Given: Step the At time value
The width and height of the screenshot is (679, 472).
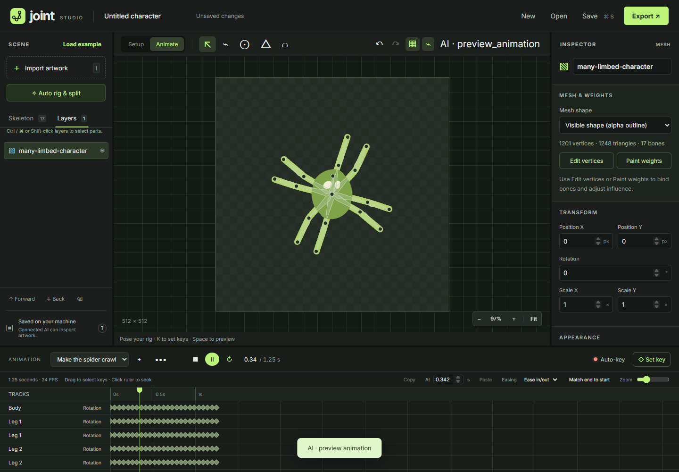Looking at the screenshot, I should click(x=458, y=379).
